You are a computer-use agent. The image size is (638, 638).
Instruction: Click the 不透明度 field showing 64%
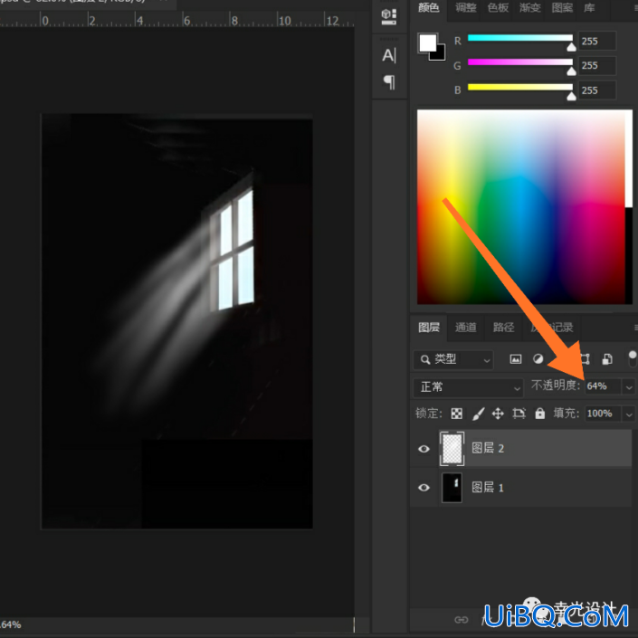coord(603,386)
